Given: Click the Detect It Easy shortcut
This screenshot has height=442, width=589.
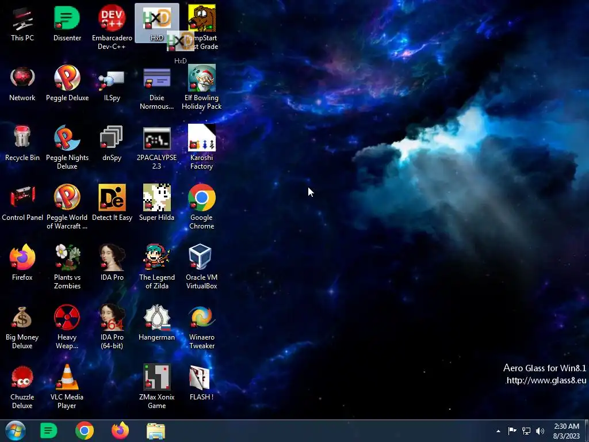Looking at the screenshot, I should 112,203.
